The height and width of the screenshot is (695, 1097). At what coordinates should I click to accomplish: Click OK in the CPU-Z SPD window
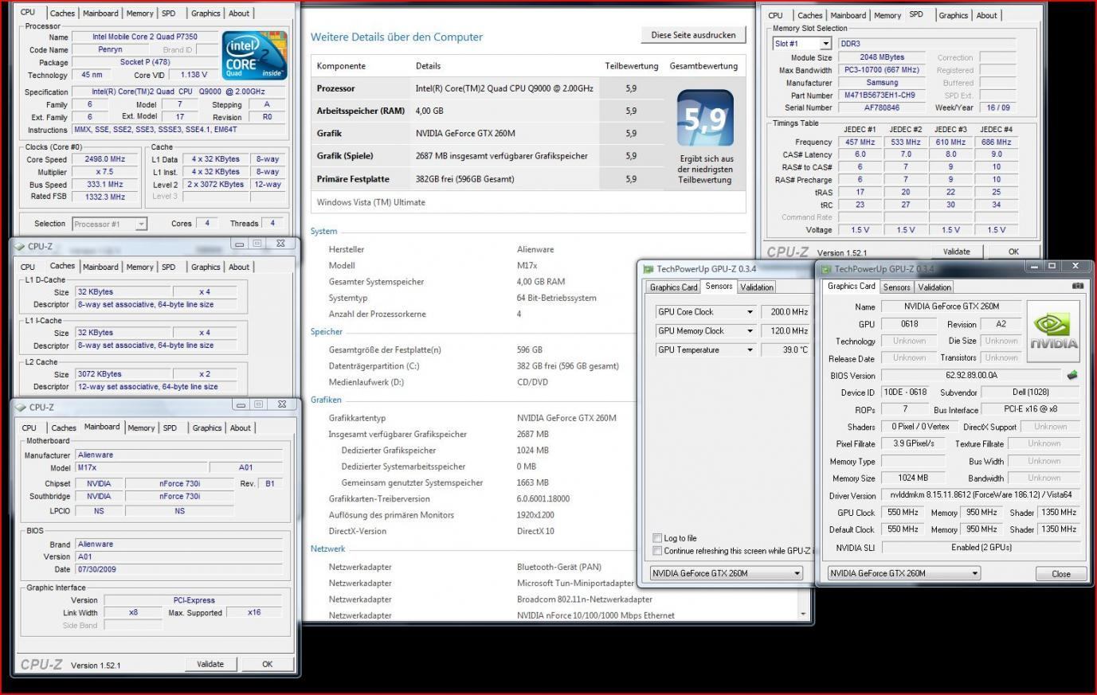[x=1013, y=252]
